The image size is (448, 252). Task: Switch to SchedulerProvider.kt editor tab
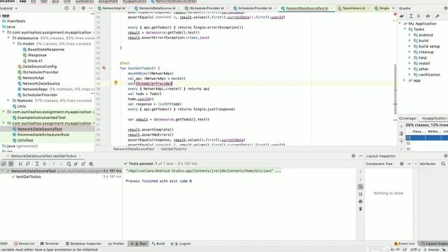[x=254, y=8]
